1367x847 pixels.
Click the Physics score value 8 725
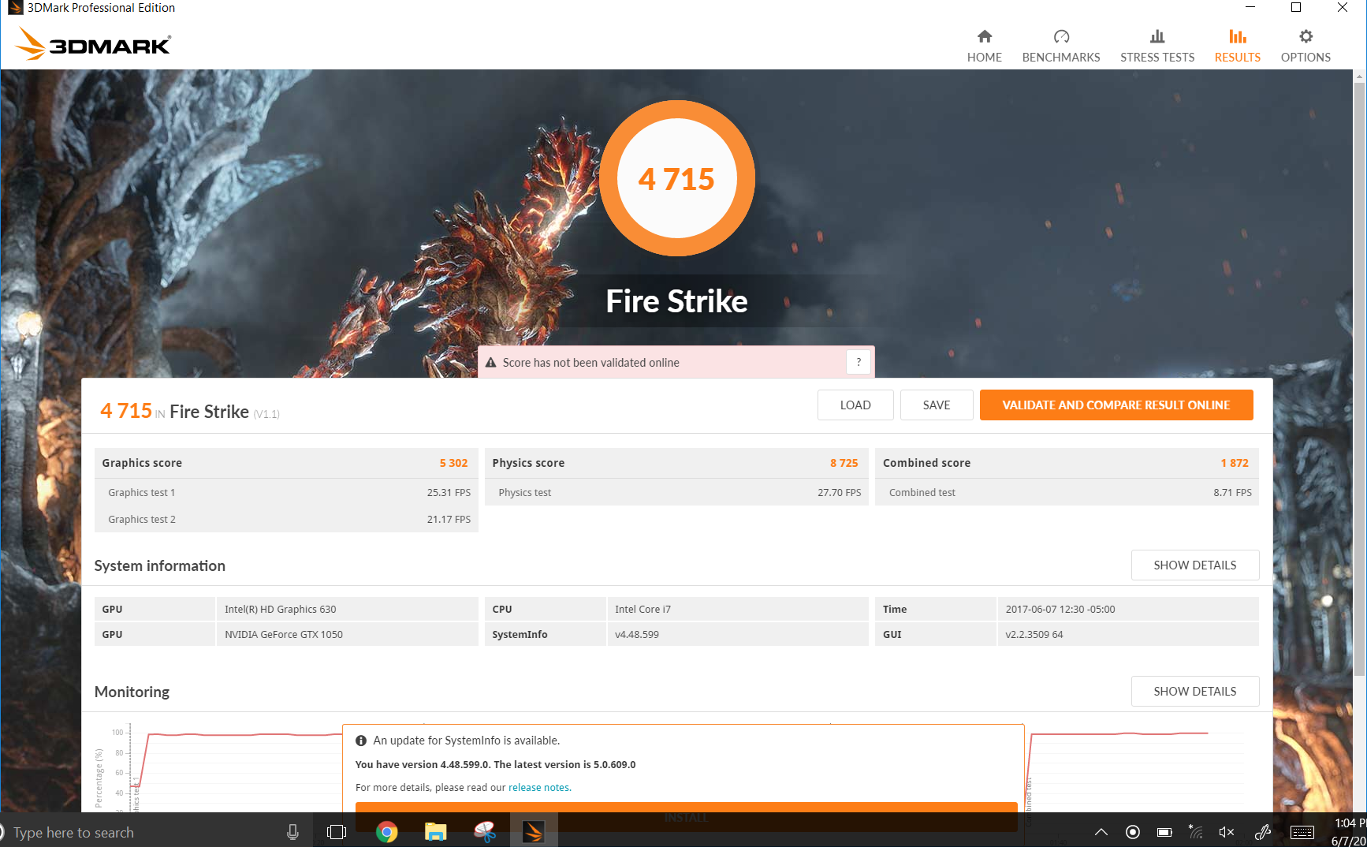tap(844, 463)
